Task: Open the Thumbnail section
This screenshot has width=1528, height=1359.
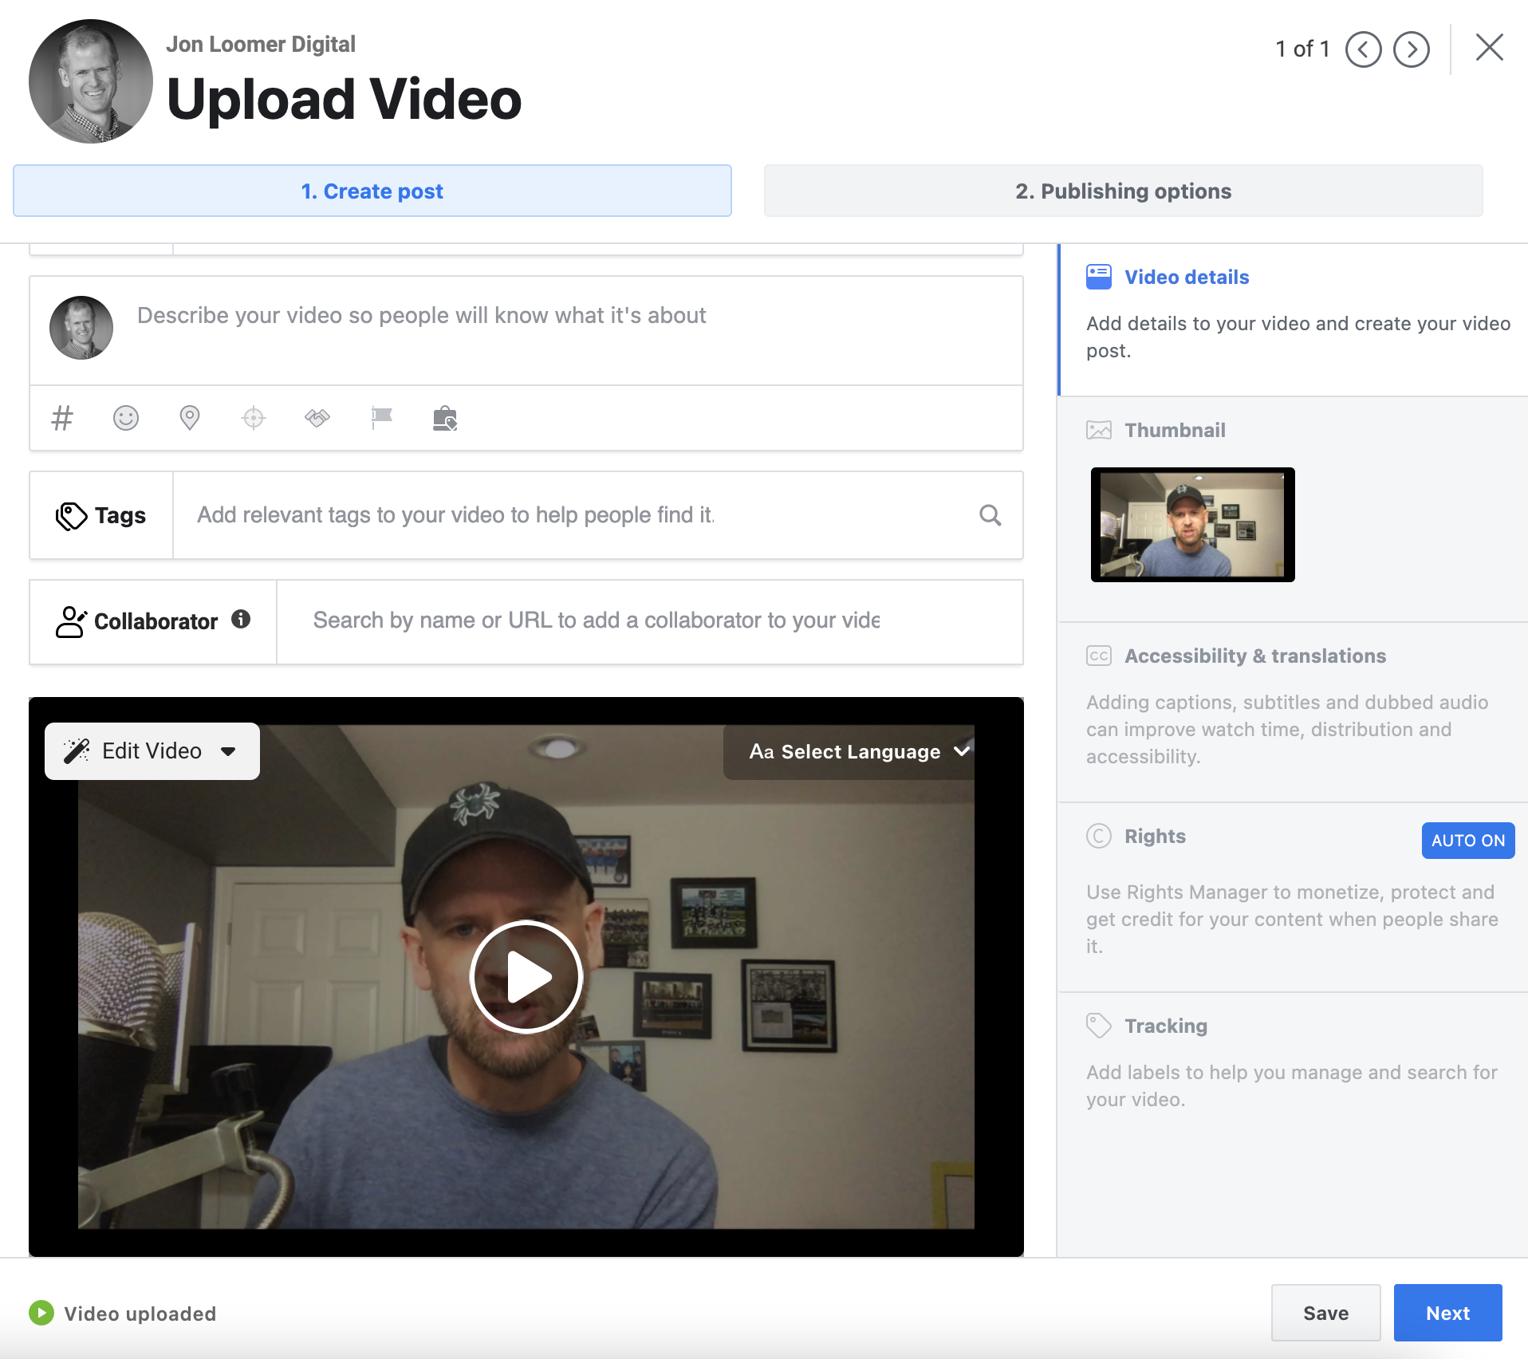Action: 1294,510
